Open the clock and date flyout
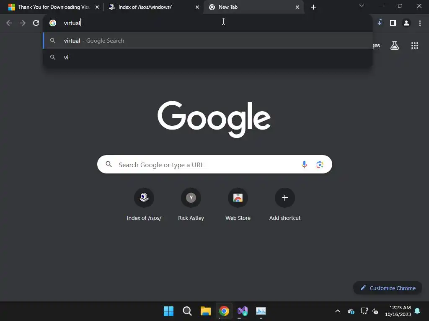This screenshot has height=321, width=429. (398, 311)
